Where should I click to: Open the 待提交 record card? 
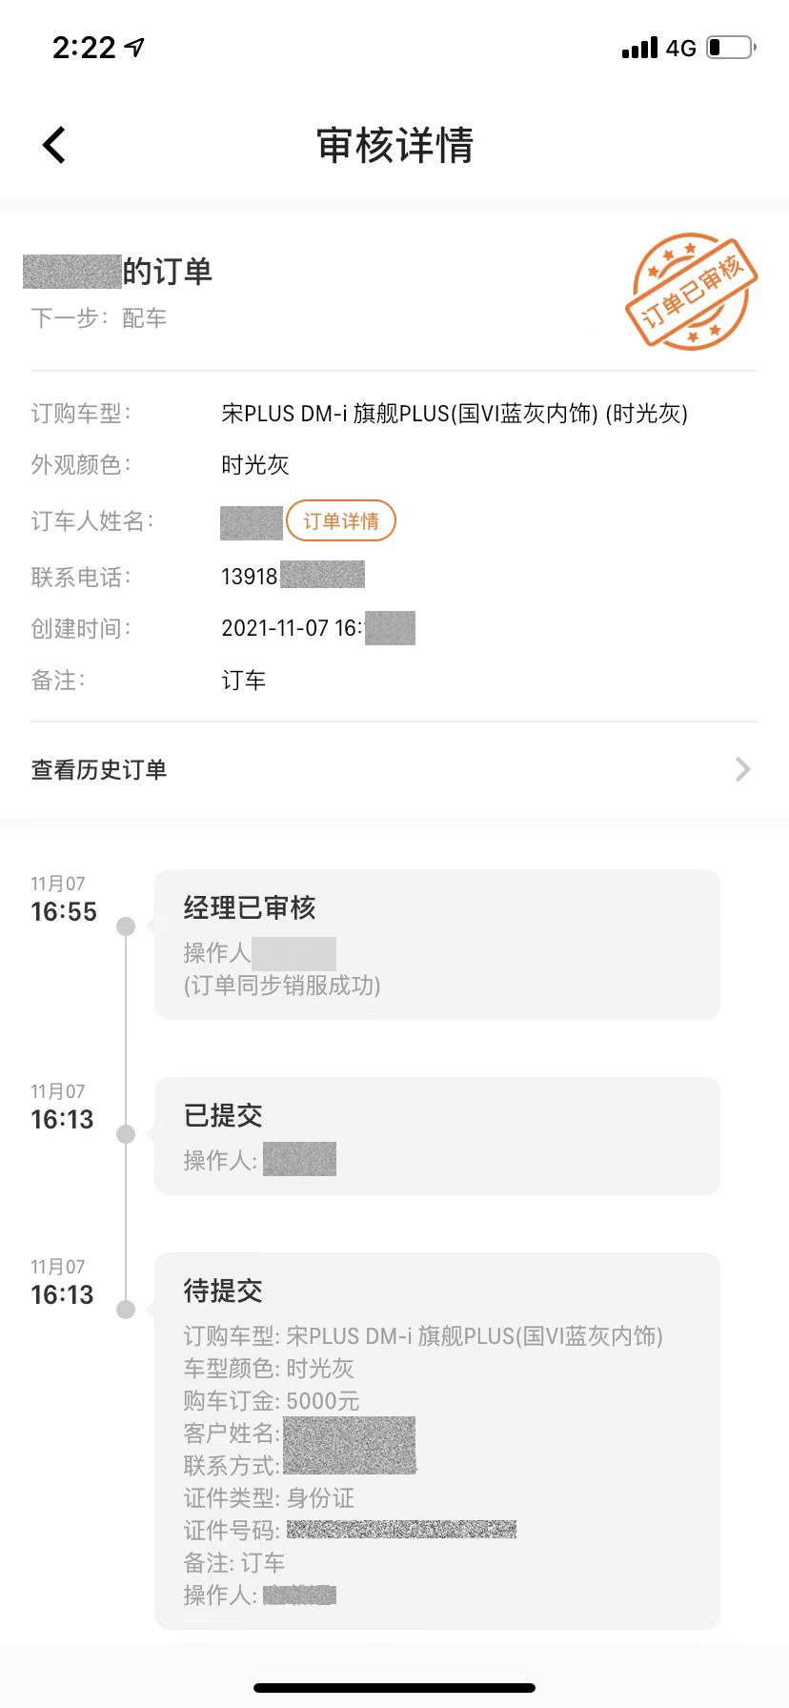(436, 1439)
